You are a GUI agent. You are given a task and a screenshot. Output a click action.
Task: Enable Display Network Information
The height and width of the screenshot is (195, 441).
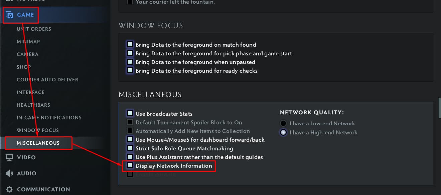[x=130, y=166]
